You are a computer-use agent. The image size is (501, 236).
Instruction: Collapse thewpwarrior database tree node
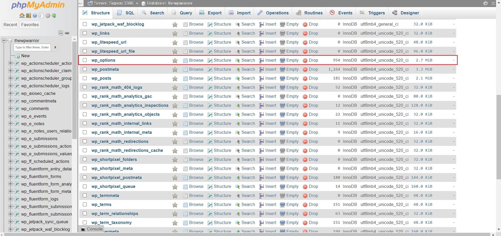[x=4, y=41]
